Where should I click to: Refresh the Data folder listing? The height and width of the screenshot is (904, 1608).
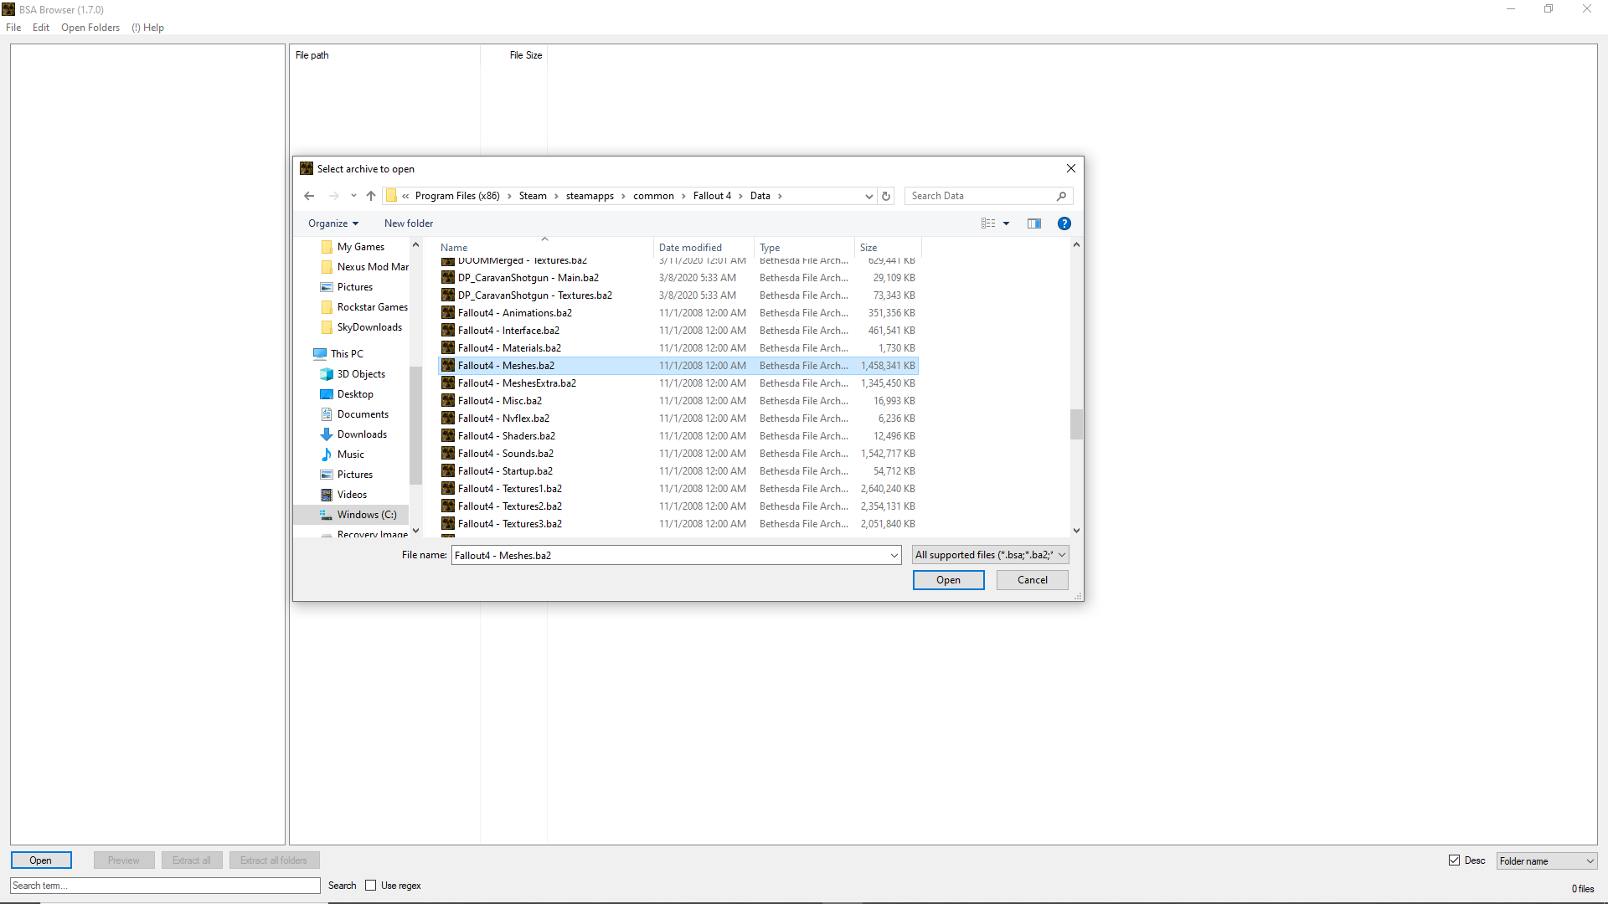[x=886, y=196]
